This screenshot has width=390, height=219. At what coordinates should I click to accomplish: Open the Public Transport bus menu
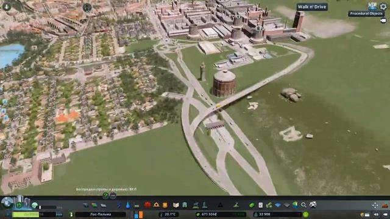click(185, 205)
